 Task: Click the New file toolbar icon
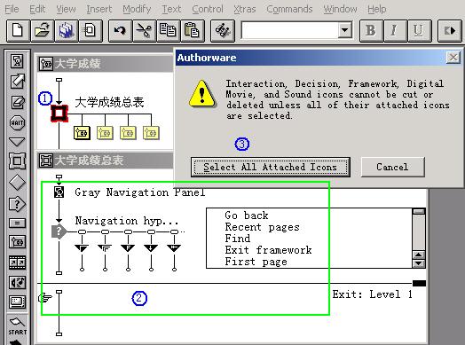click(18, 30)
